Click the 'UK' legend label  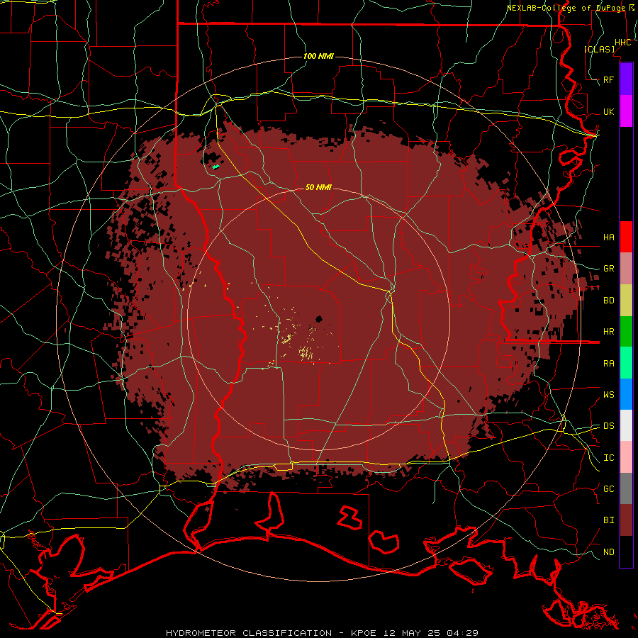(609, 112)
